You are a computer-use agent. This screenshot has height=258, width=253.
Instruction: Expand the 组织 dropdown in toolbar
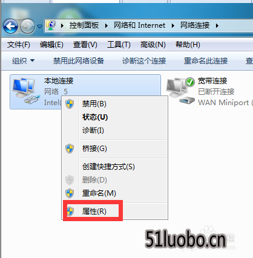pos(24,60)
